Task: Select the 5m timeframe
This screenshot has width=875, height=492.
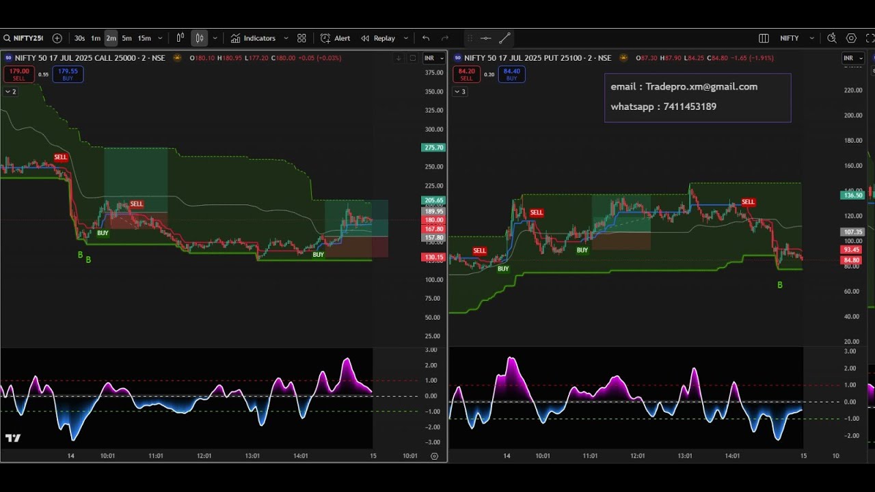Action: coord(126,38)
